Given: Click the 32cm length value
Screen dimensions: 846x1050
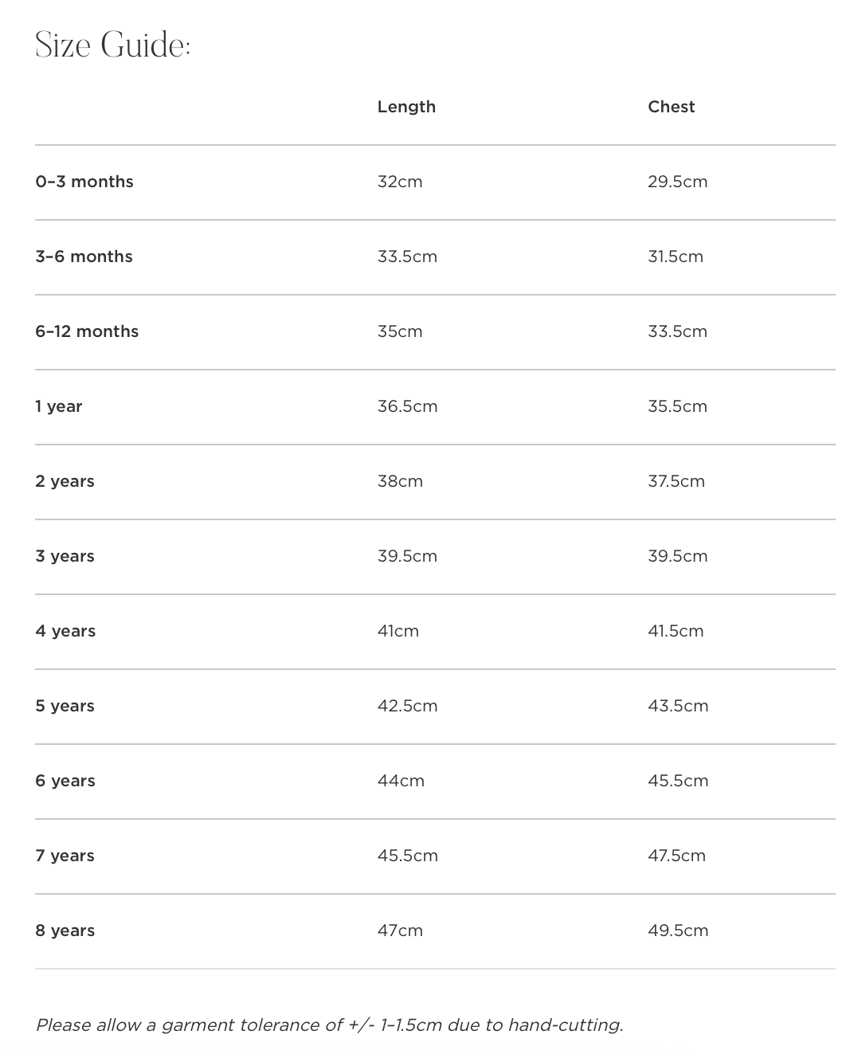Looking at the screenshot, I should coord(400,182).
